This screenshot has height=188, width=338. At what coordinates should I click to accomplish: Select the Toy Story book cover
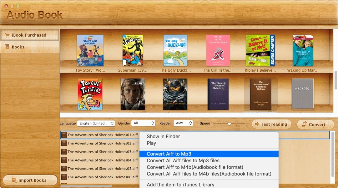click(x=90, y=50)
